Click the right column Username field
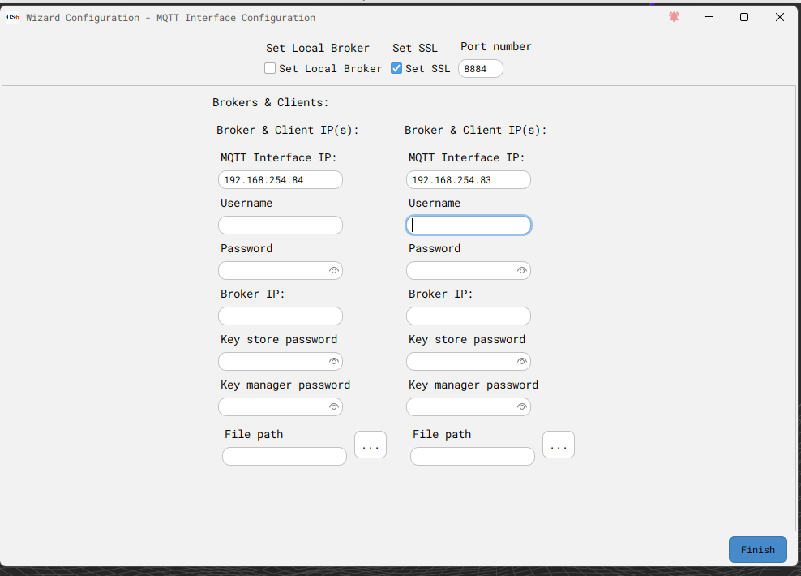Screen dimensions: 801x576 469,226
